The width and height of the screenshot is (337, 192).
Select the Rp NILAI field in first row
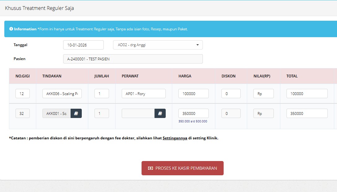263,94
